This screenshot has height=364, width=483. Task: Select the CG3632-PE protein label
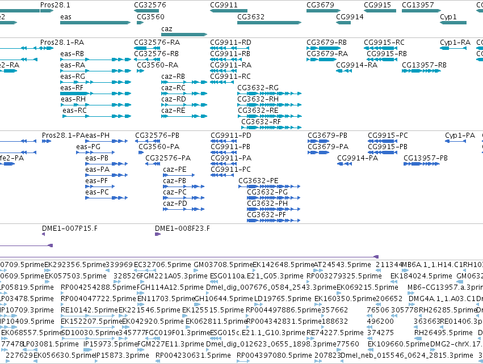pos(258,181)
